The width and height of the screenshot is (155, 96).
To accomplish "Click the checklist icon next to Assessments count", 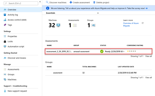I will (x=75, y=25).
